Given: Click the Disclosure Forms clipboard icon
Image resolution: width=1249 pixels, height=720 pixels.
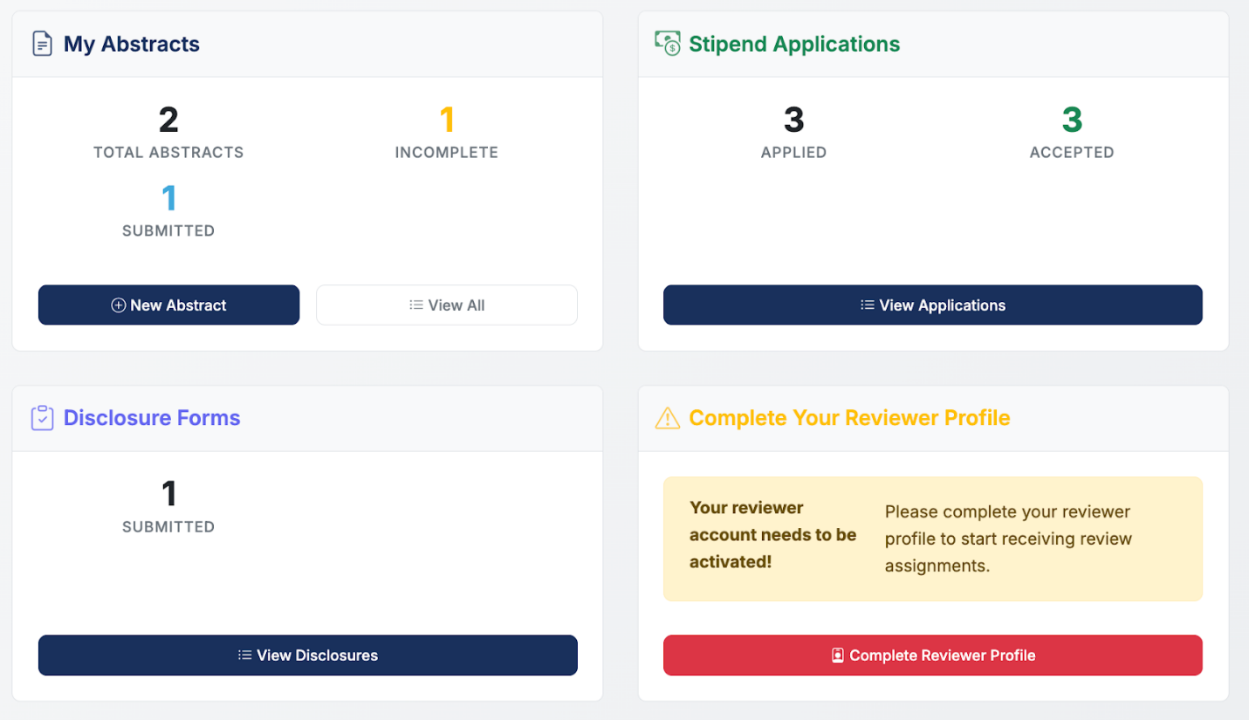Looking at the screenshot, I should point(42,418).
